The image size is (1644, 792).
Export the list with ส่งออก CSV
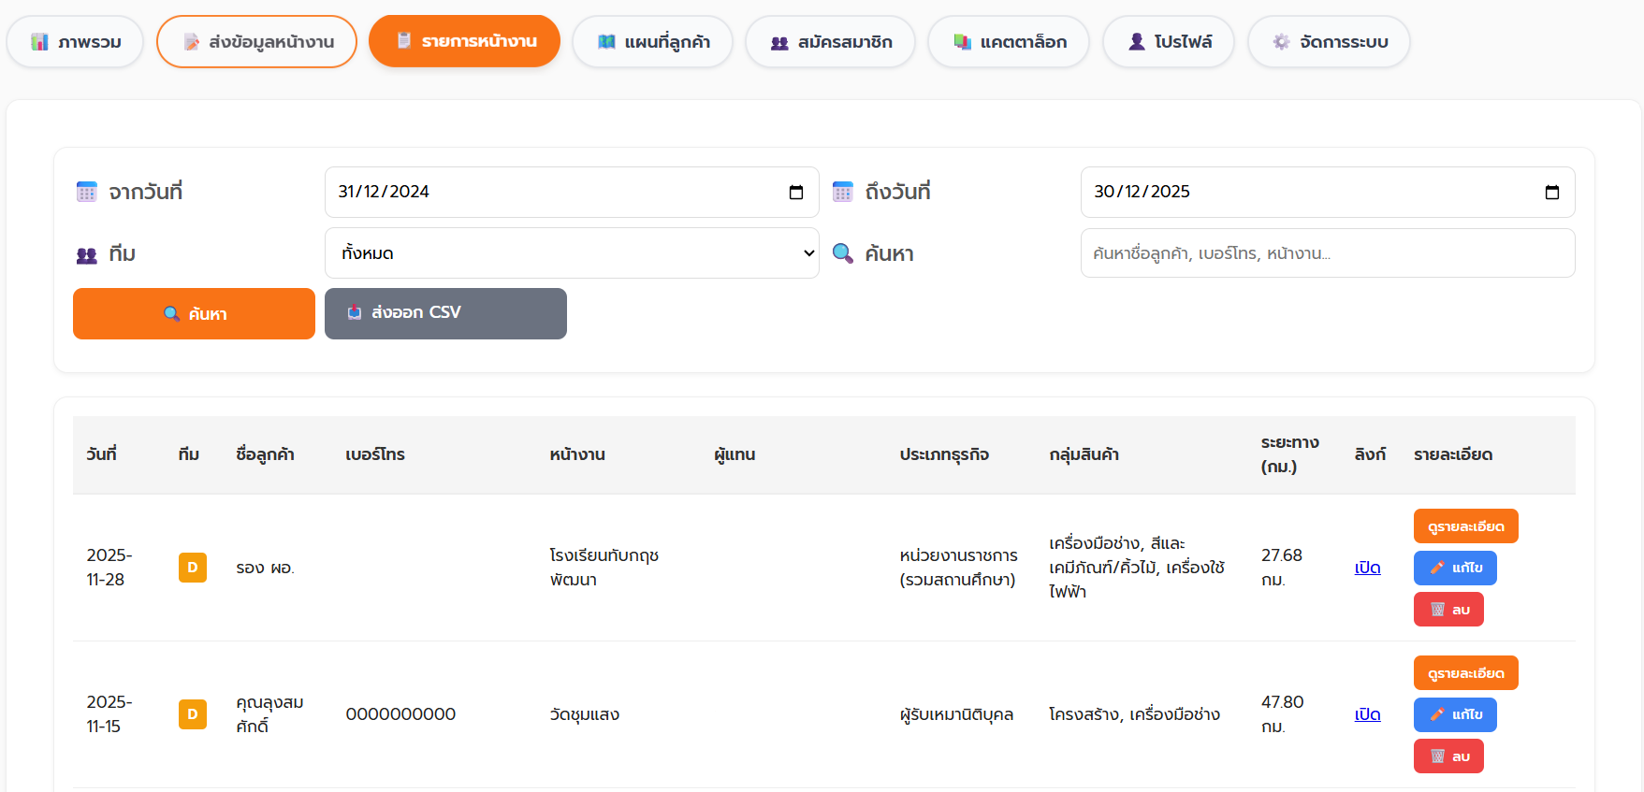click(445, 313)
